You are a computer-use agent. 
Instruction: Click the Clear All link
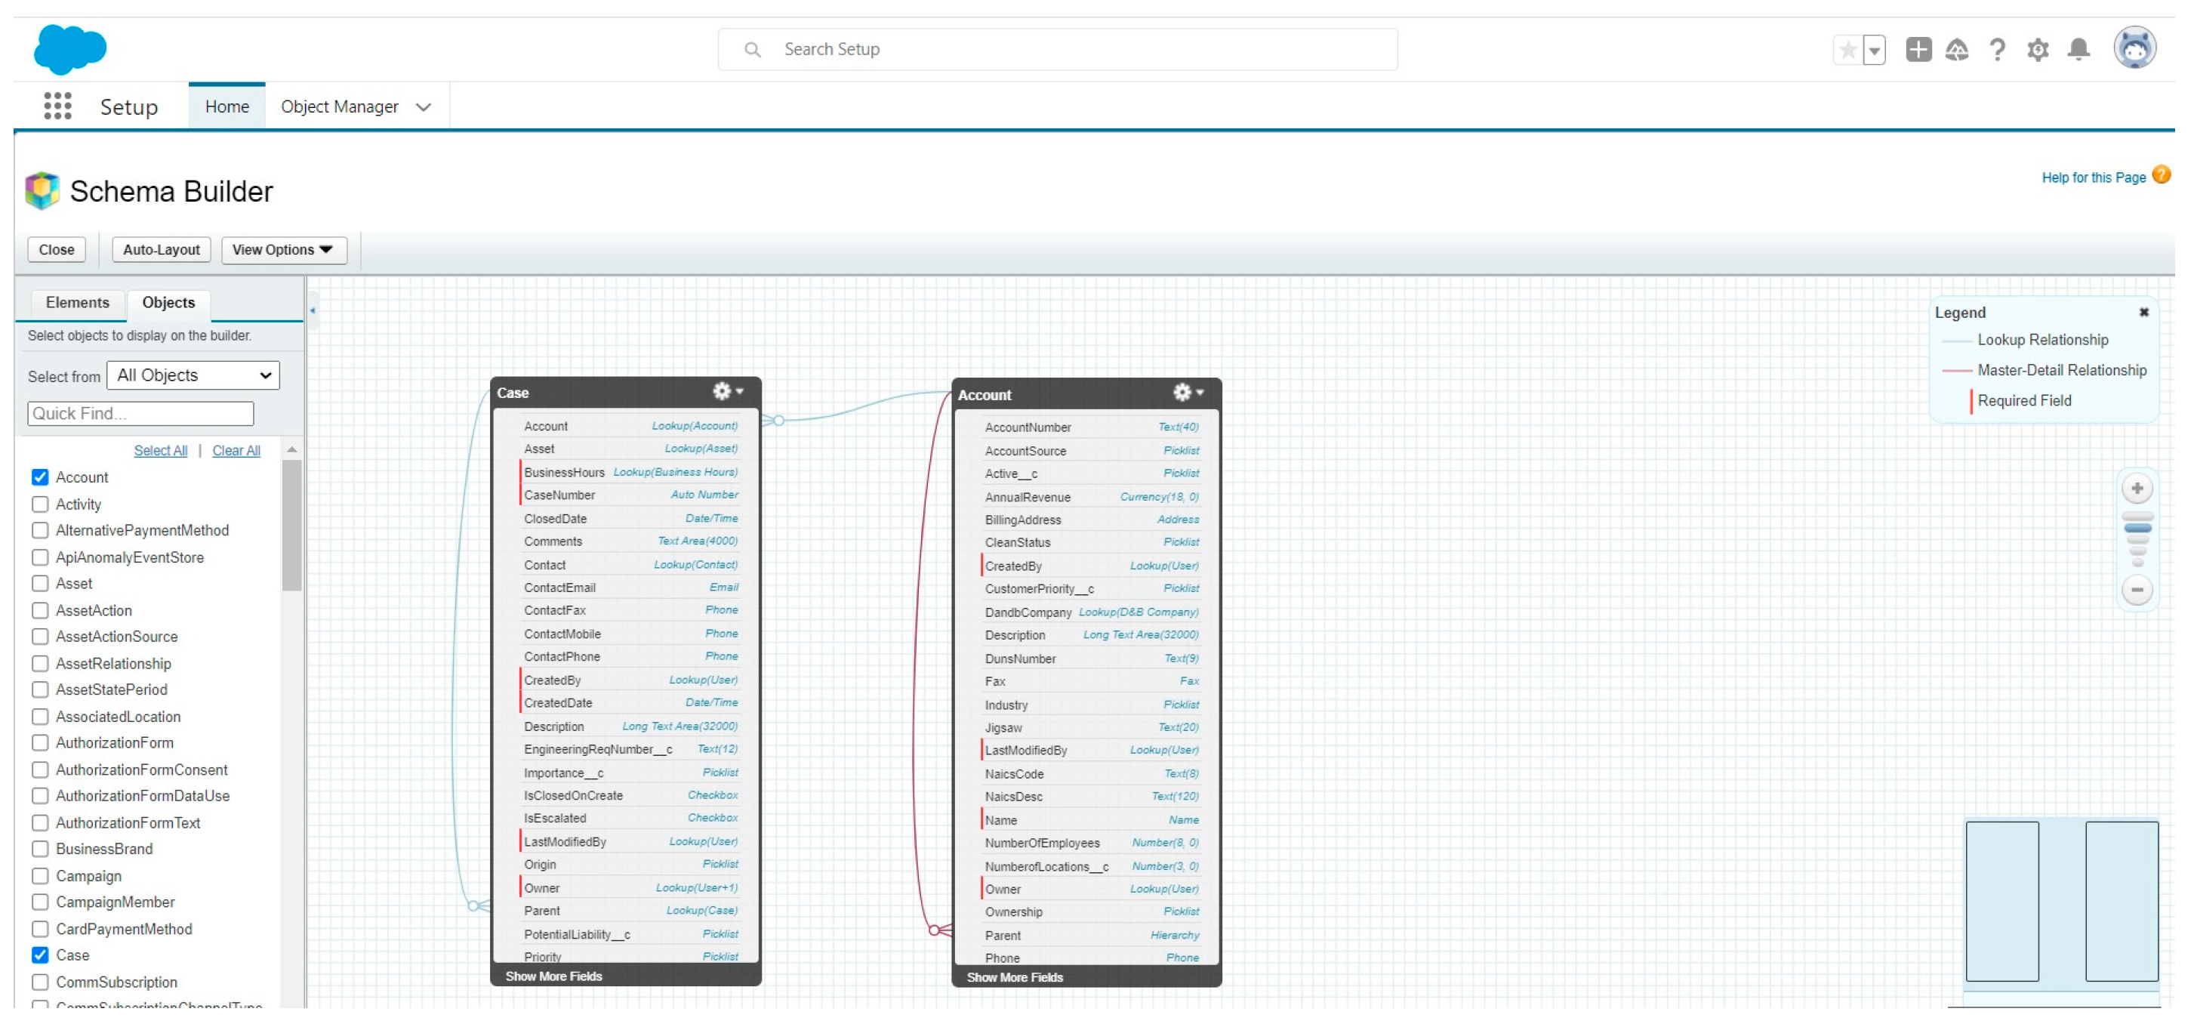pos(236,452)
